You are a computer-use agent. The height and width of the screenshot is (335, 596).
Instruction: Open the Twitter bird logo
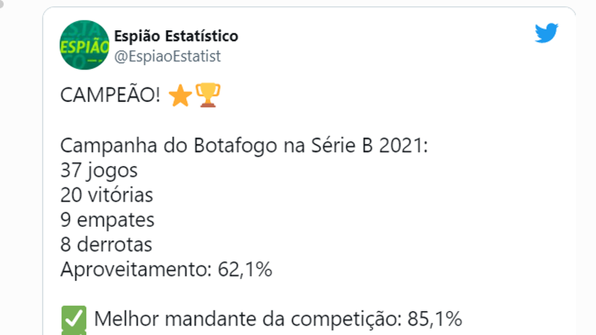546,33
